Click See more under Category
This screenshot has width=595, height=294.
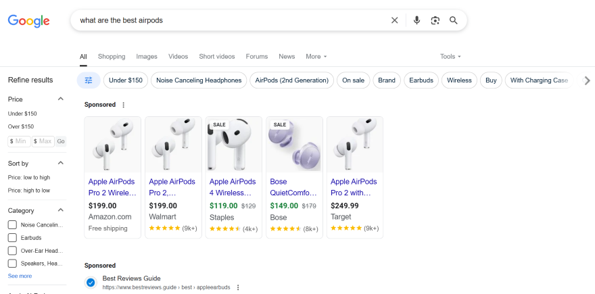coord(20,276)
